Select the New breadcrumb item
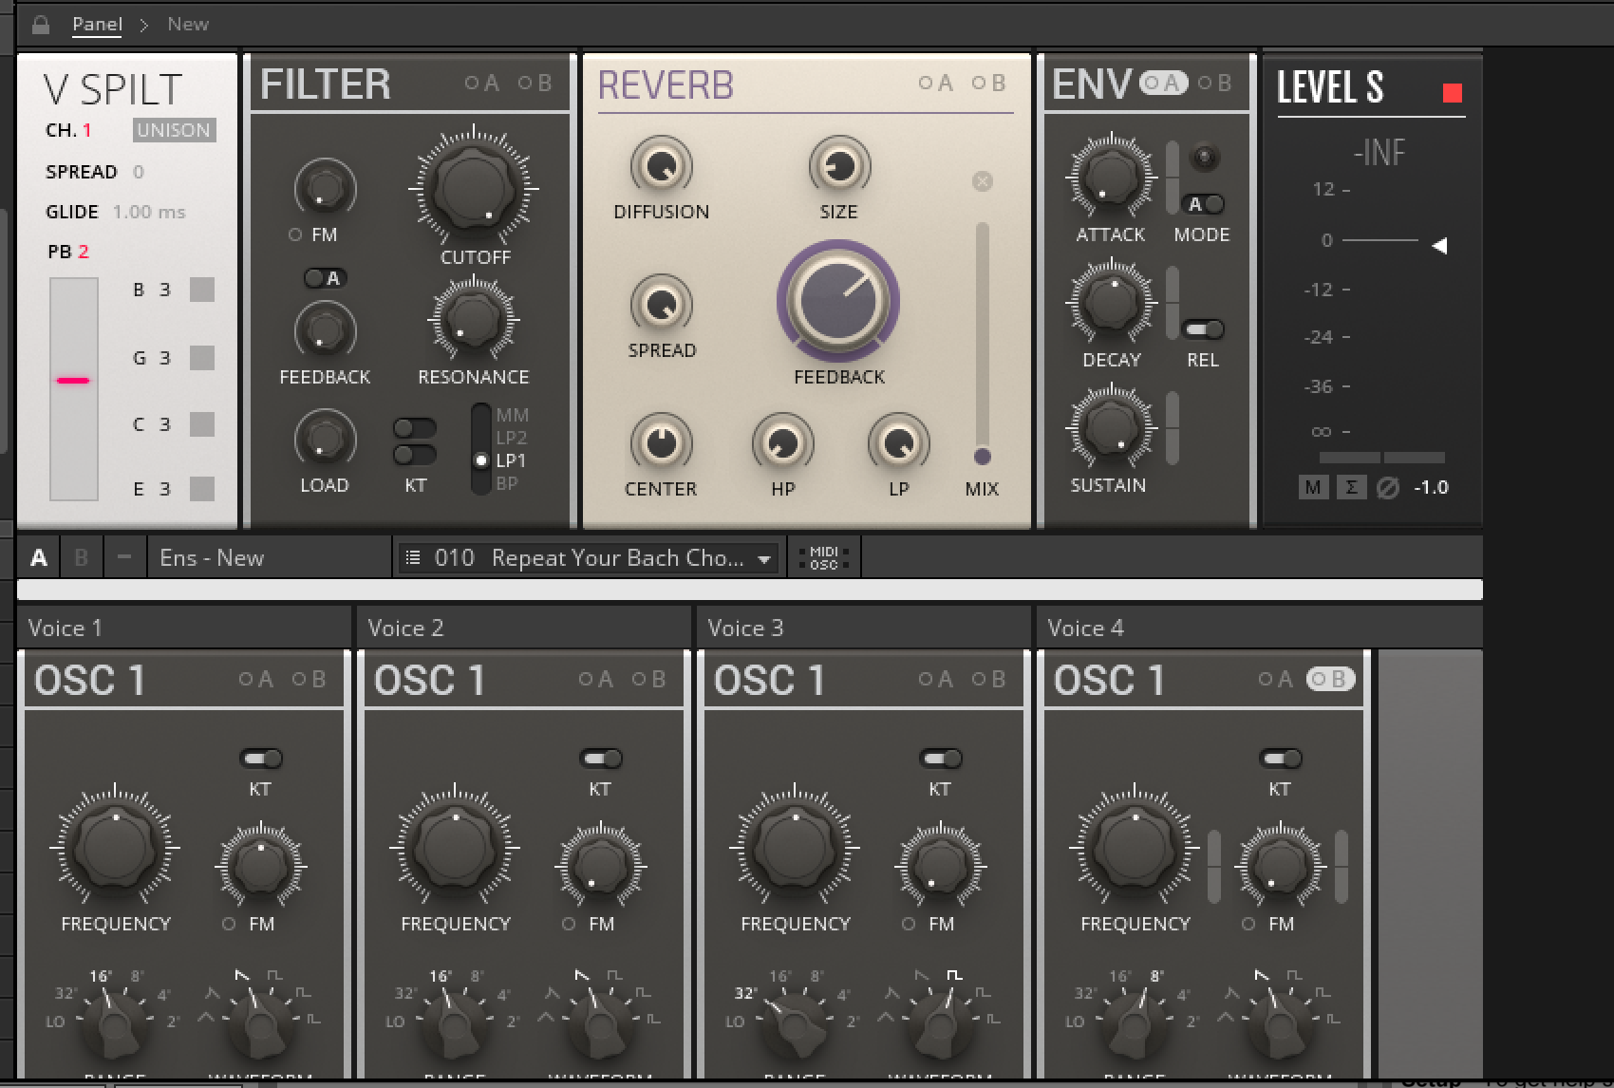Screen dimensions: 1614x1088 click(x=188, y=25)
